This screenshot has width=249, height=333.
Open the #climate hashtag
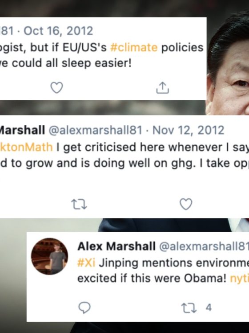134,47
